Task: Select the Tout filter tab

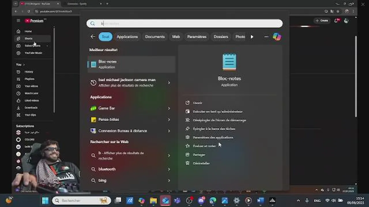Action: pyautogui.click(x=106, y=37)
